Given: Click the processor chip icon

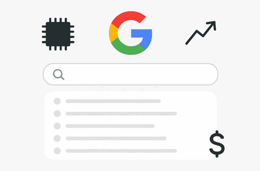Looking at the screenshot, I should (x=58, y=34).
